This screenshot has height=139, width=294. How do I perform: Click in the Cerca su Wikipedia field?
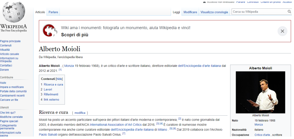click(x=260, y=12)
